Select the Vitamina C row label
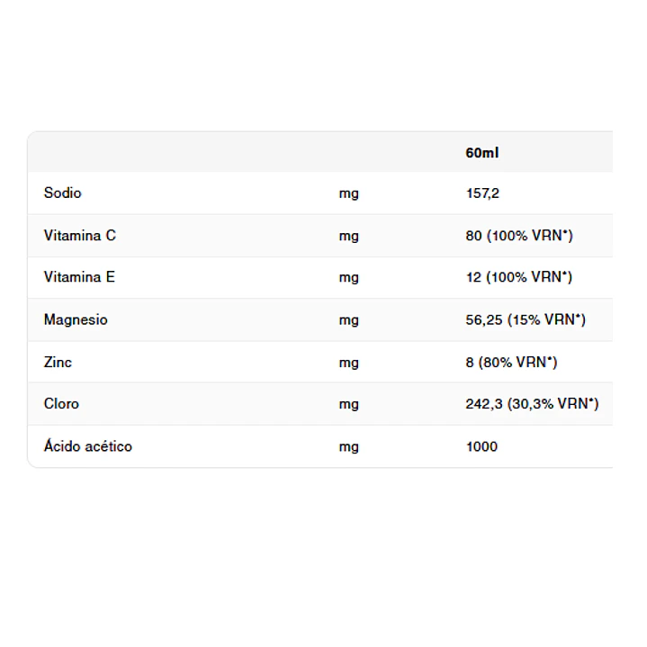Viewport: 647px width, 647px height. (80, 236)
